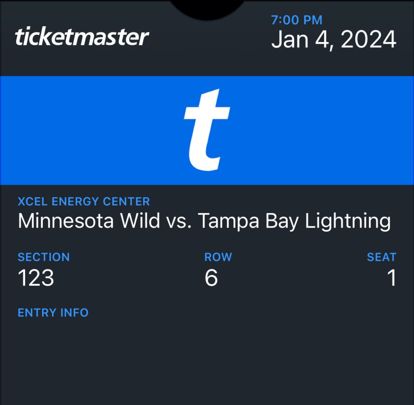Click the SEAT field label
This screenshot has height=405, width=414.
(x=381, y=257)
